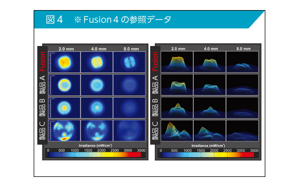299x187 pixels.
Task: Click the Fusion 2.0 mm heatmap thumbnail
Action: pyautogui.click(x=64, y=62)
